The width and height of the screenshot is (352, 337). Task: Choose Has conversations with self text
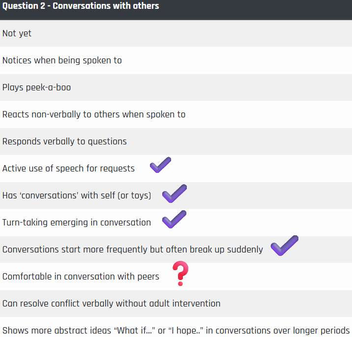click(x=77, y=196)
